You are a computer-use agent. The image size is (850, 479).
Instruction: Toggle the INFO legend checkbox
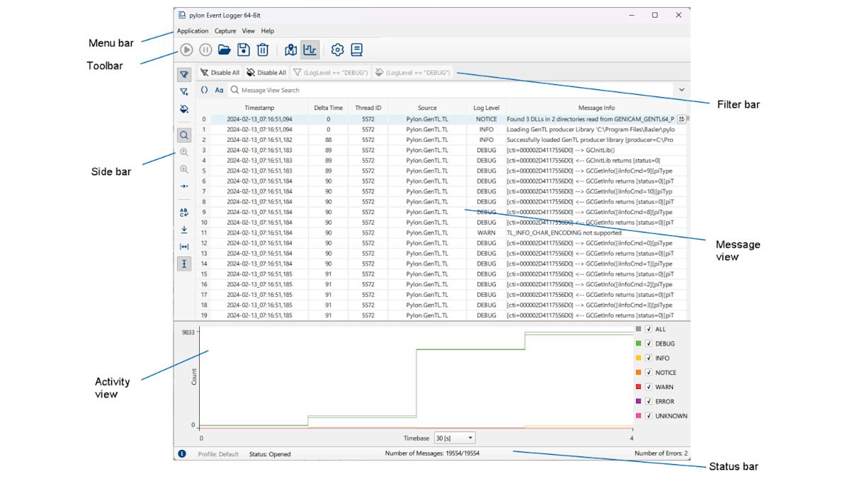click(649, 359)
